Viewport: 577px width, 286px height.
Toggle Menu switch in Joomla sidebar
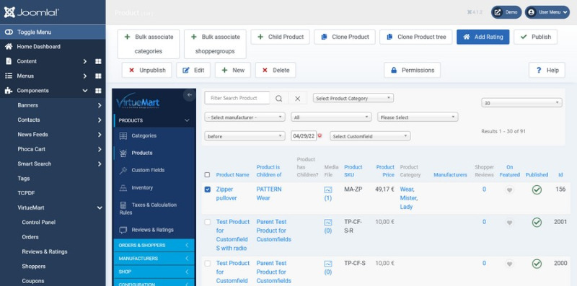pos(53,32)
